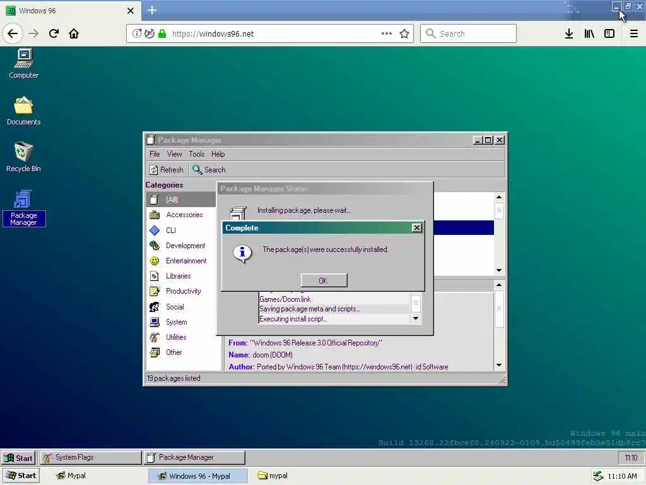Choose the Development category icon
646x485 pixels.
(x=155, y=246)
